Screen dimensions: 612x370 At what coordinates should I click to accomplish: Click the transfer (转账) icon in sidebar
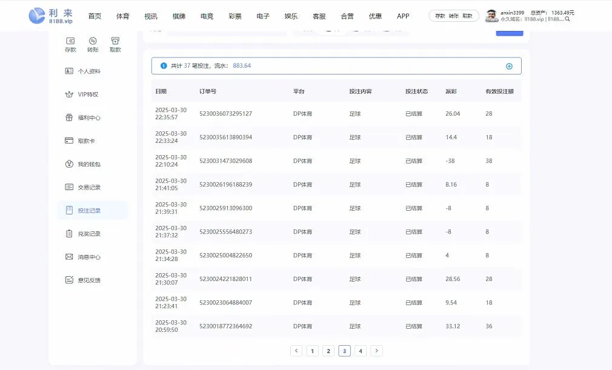pyautogui.click(x=93, y=41)
